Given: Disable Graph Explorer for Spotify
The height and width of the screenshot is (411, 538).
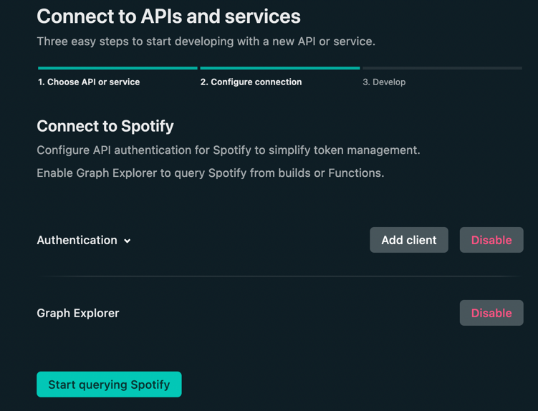Looking at the screenshot, I should pos(491,313).
